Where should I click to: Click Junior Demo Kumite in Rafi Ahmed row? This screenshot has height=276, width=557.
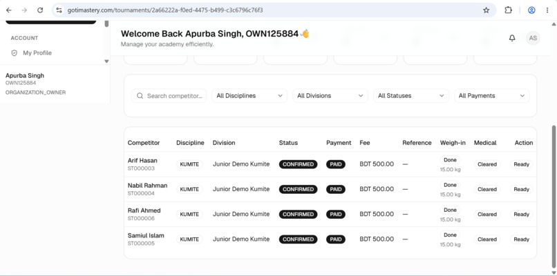241,214
